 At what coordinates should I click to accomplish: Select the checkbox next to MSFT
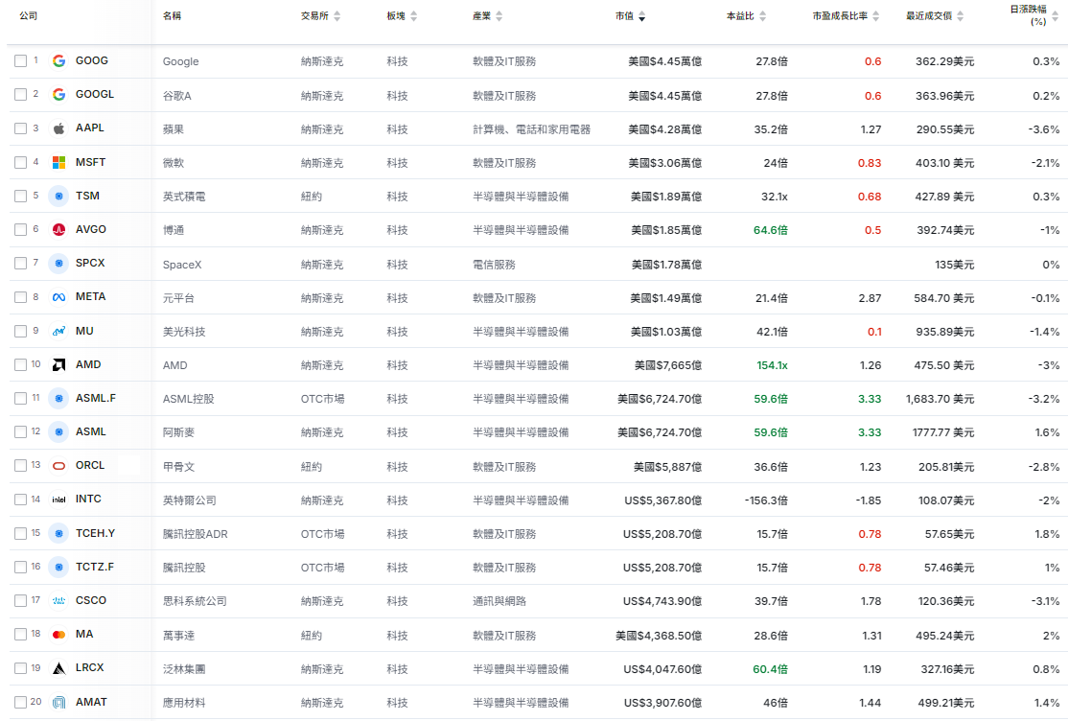pyautogui.click(x=20, y=162)
